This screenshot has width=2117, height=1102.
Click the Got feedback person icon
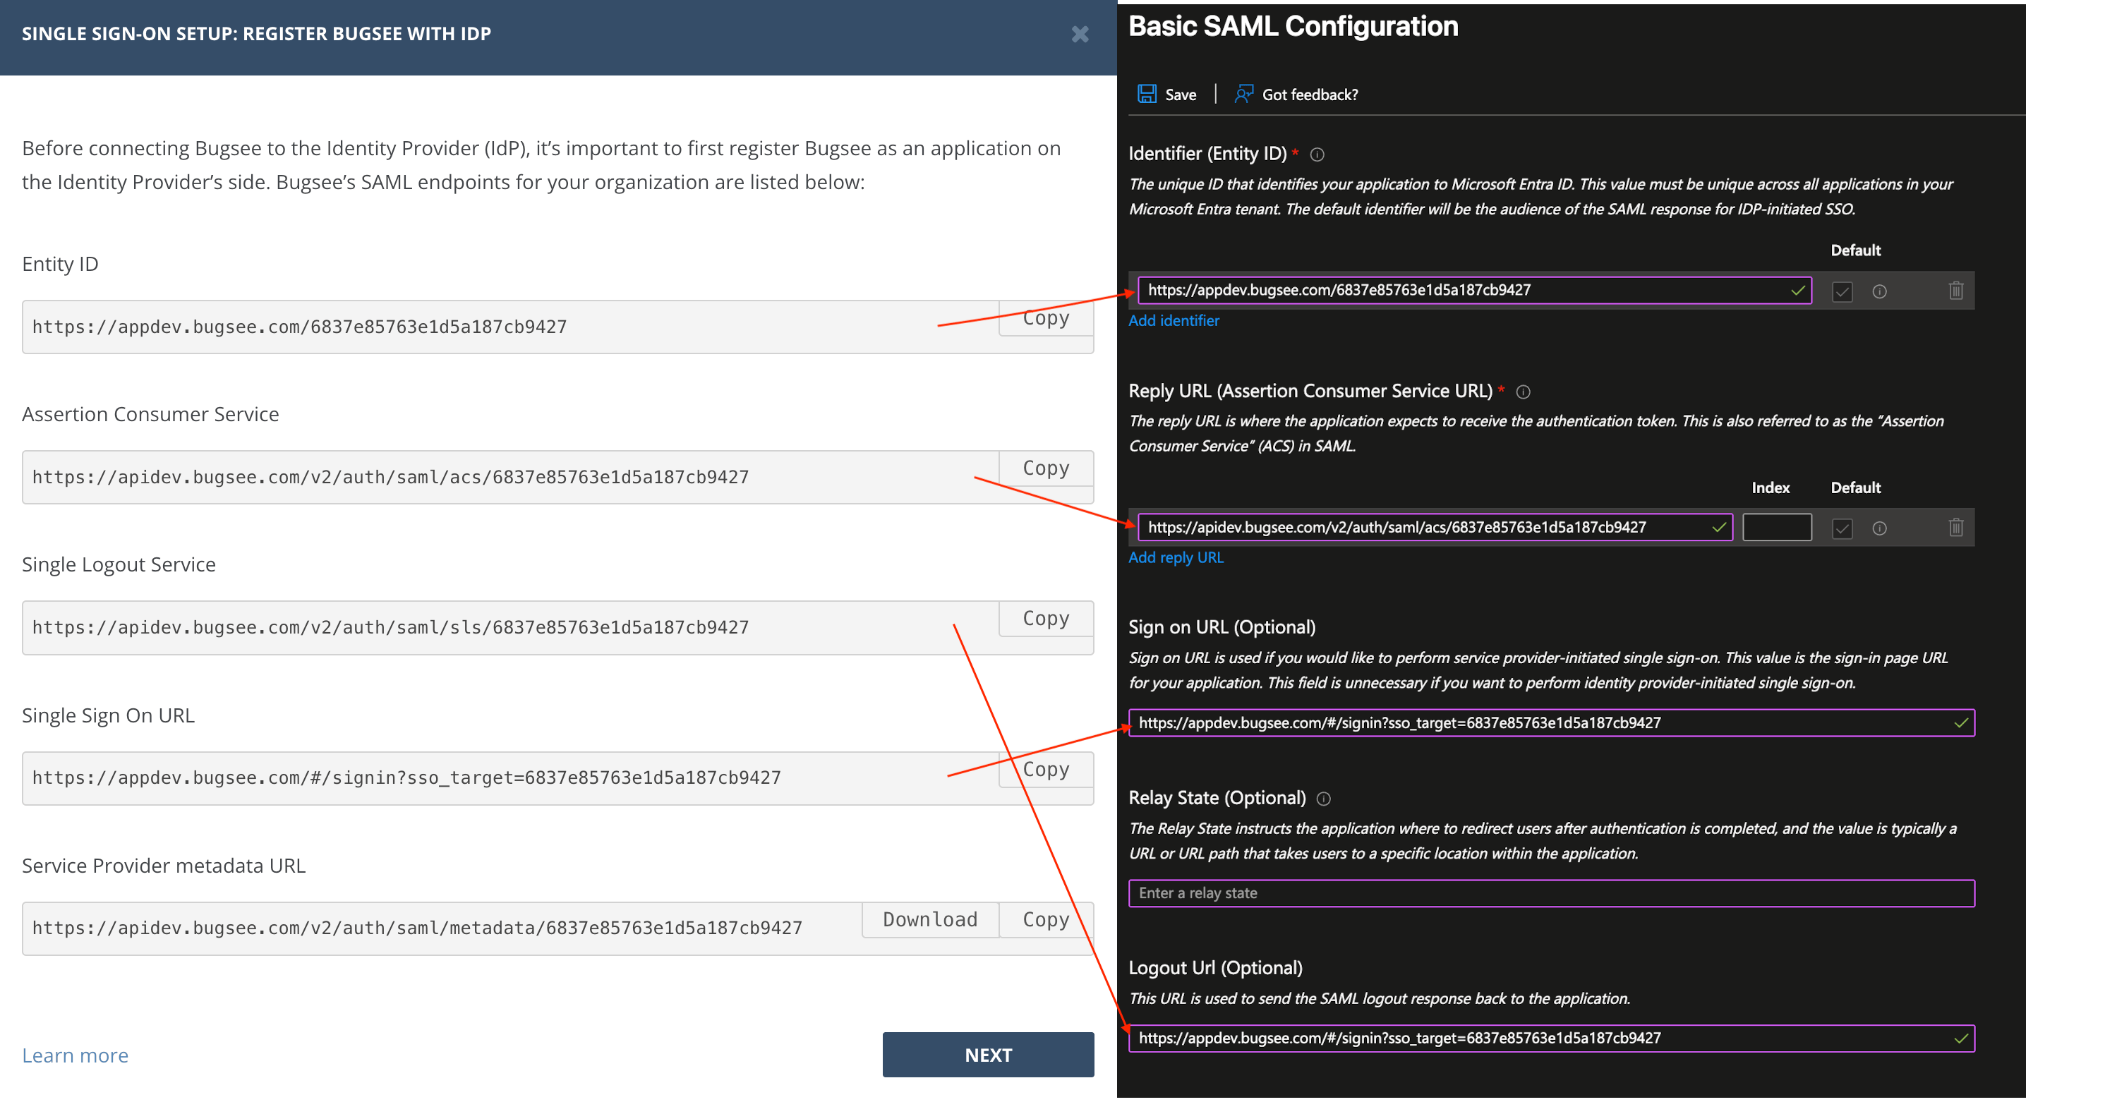[1243, 94]
